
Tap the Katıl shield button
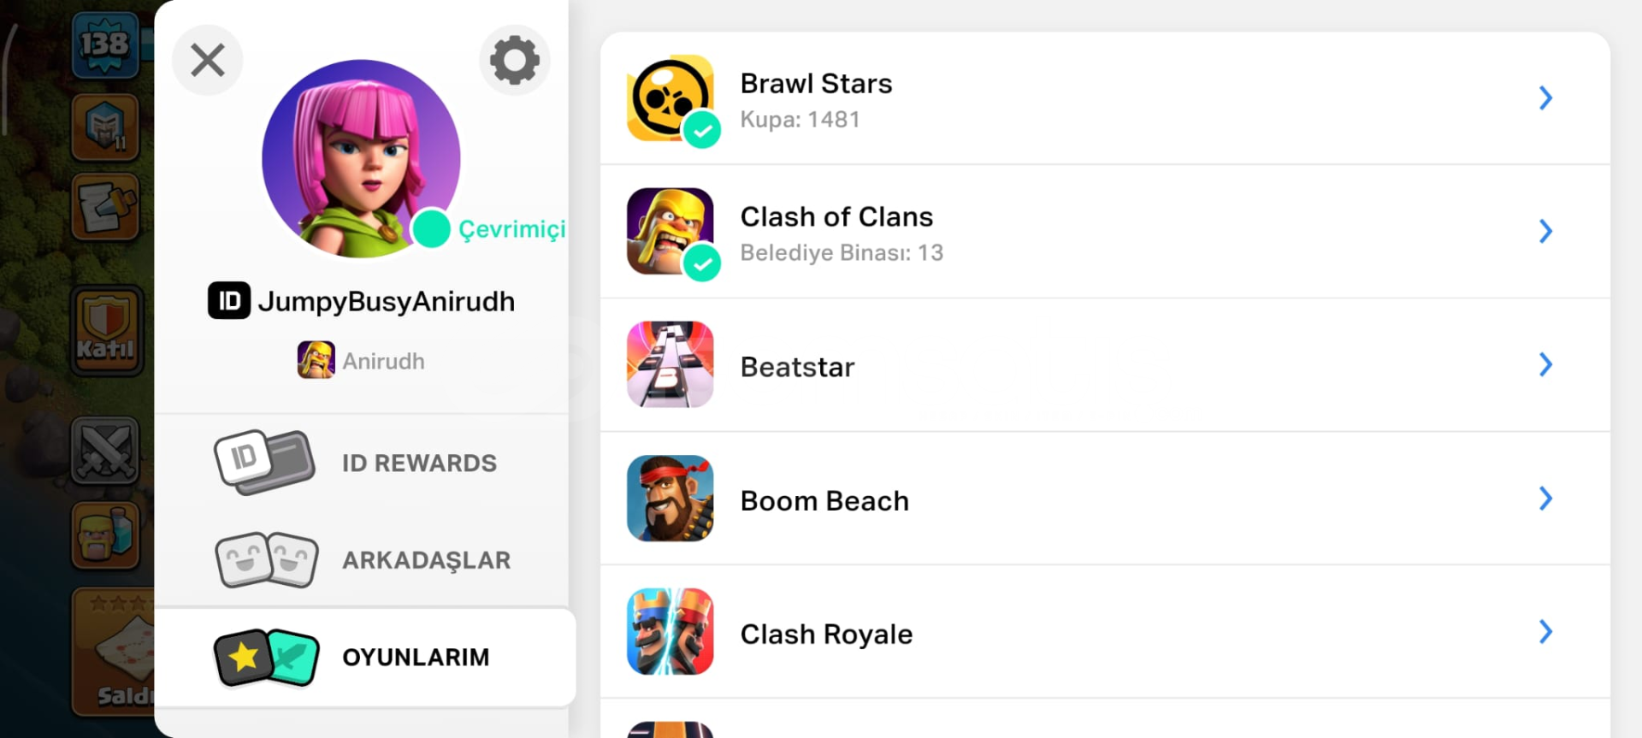(106, 330)
